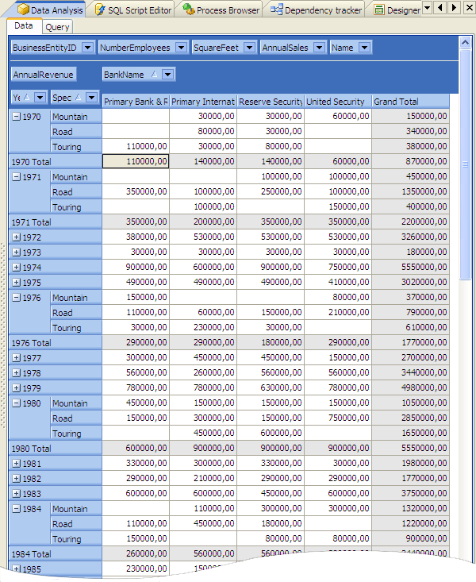Expand the 1977 year row

pos(16,358)
